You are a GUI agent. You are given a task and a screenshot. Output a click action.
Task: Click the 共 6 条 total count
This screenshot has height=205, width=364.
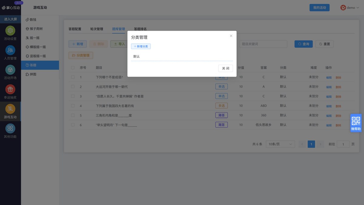pos(257,144)
